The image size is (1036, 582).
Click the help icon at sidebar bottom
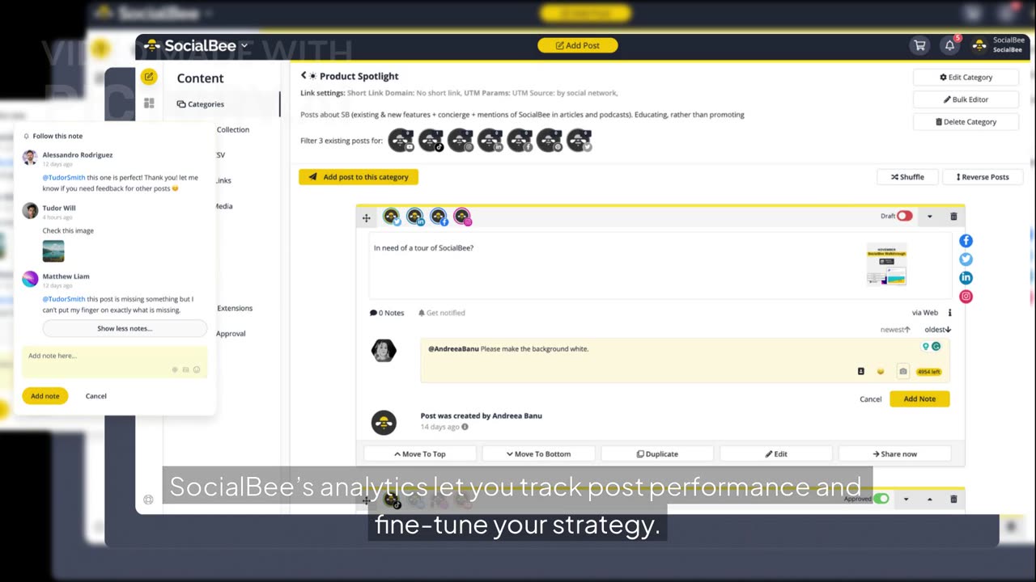(148, 500)
